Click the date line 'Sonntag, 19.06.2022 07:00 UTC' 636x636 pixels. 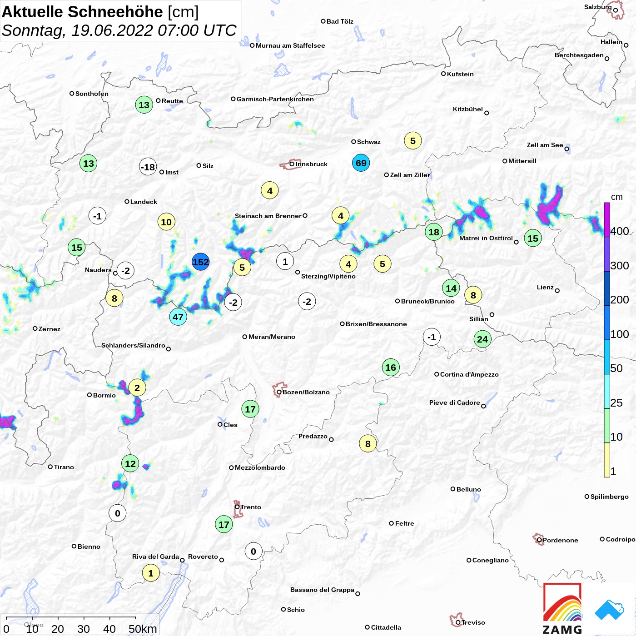(119, 30)
